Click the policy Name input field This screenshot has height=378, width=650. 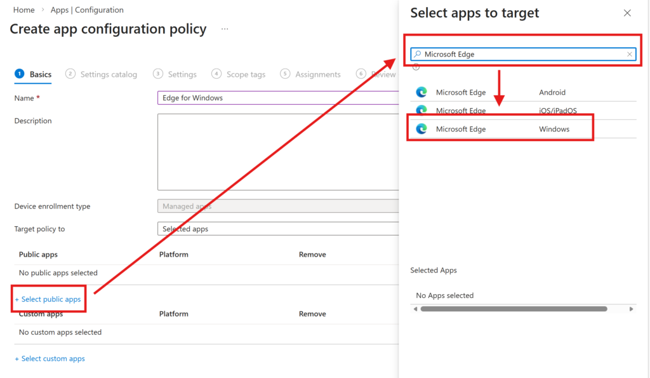(x=277, y=98)
